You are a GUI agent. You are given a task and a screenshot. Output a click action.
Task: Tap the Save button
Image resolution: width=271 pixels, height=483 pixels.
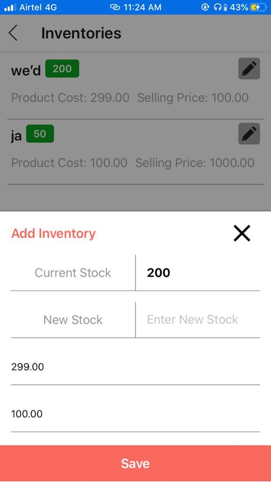135,463
